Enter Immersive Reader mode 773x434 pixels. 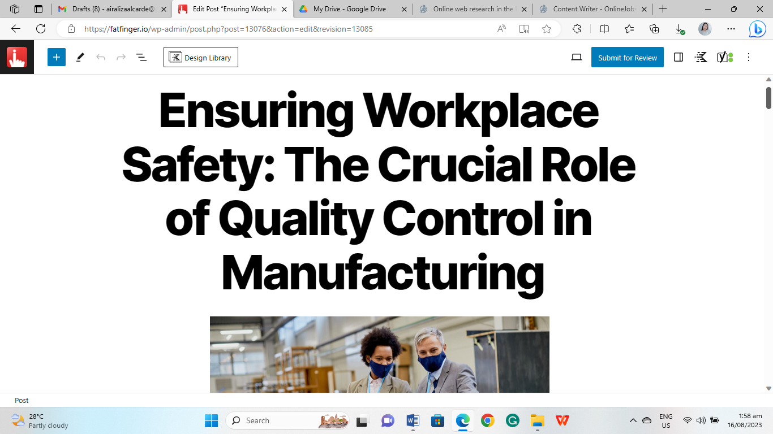524,29
